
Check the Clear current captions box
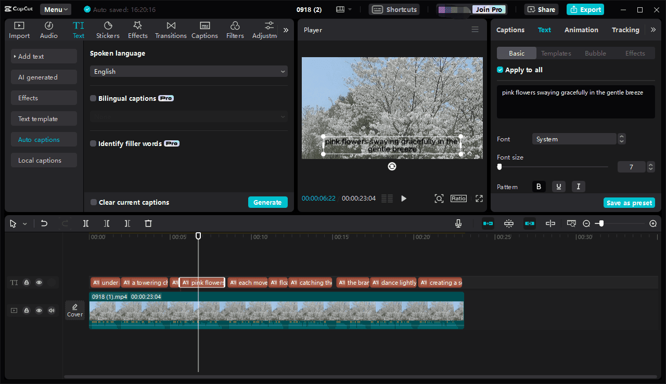click(x=94, y=202)
